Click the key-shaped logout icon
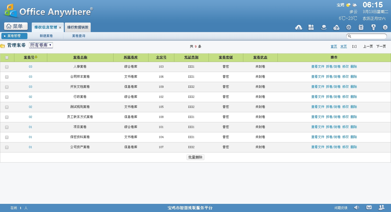The height and width of the screenshot is (212, 391). click(x=374, y=27)
